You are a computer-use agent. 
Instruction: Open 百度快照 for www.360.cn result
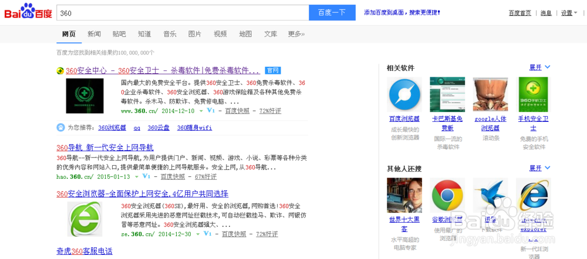click(x=237, y=111)
